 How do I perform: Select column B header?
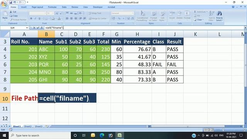(x=46, y=34)
